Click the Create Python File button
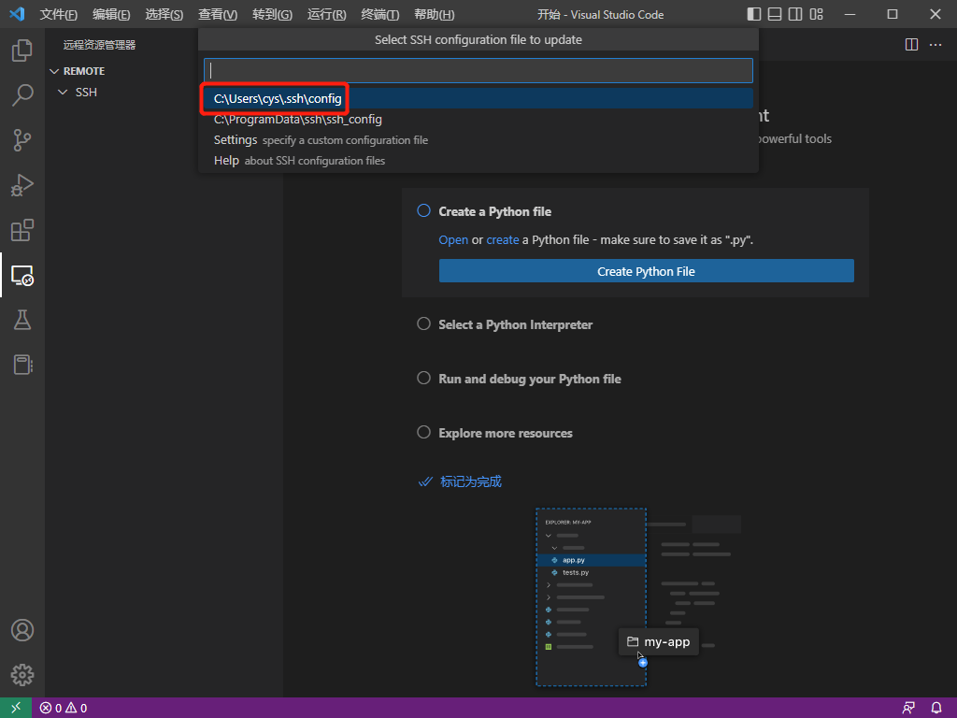Viewport: 957px width, 718px height. 646,270
